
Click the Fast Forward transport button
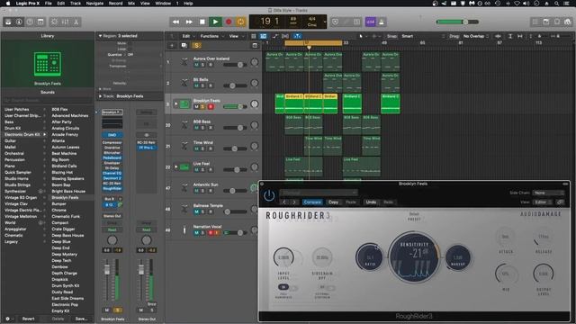[x=189, y=22]
